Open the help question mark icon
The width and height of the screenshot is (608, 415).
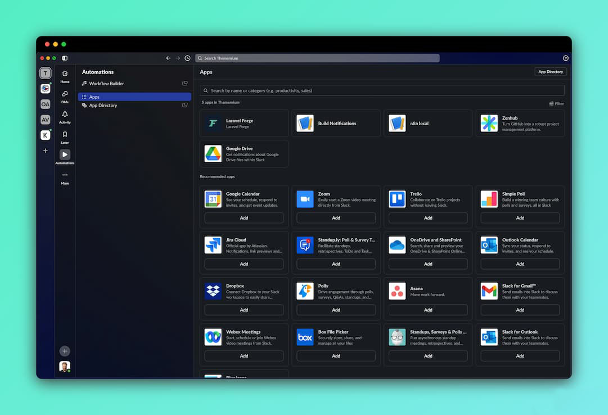click(x=566, y=58)
